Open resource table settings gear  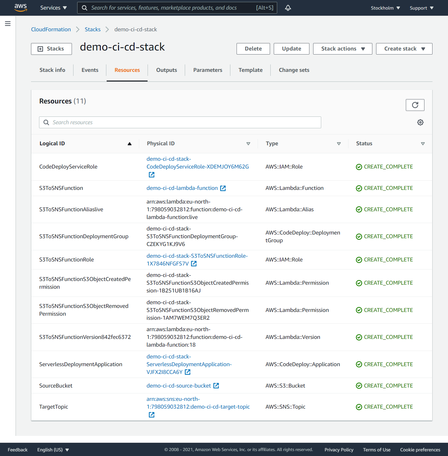(420, 122)
